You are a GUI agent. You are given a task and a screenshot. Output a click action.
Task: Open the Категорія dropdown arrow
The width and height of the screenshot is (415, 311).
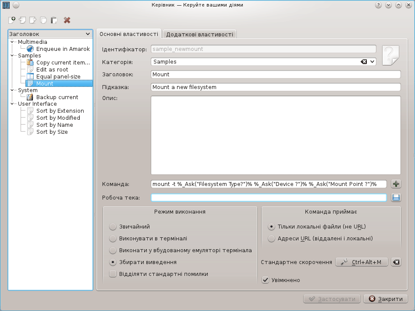pos(372,62)
